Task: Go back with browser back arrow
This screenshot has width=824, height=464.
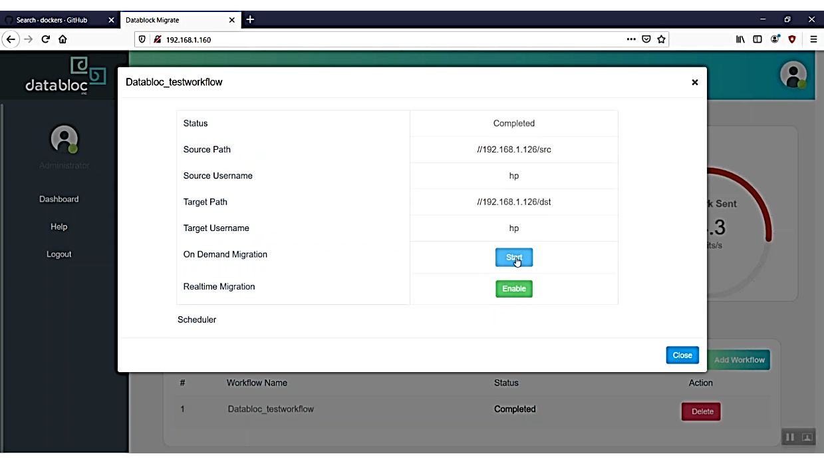Action: pyautogui.click(x=11, y=39)
